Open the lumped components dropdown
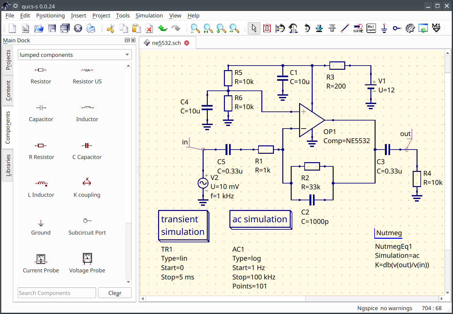This screenshot has height=314, width=453. (75, 55)
